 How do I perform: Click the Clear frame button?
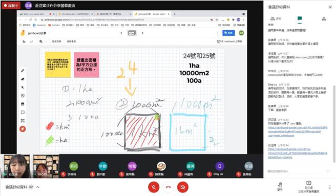click(71, 41)
